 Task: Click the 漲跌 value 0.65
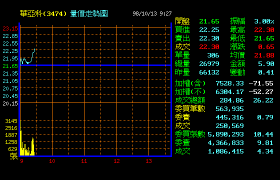point(266,47)
